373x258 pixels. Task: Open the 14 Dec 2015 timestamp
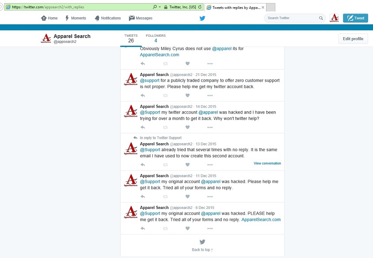(x=206, y=106)
